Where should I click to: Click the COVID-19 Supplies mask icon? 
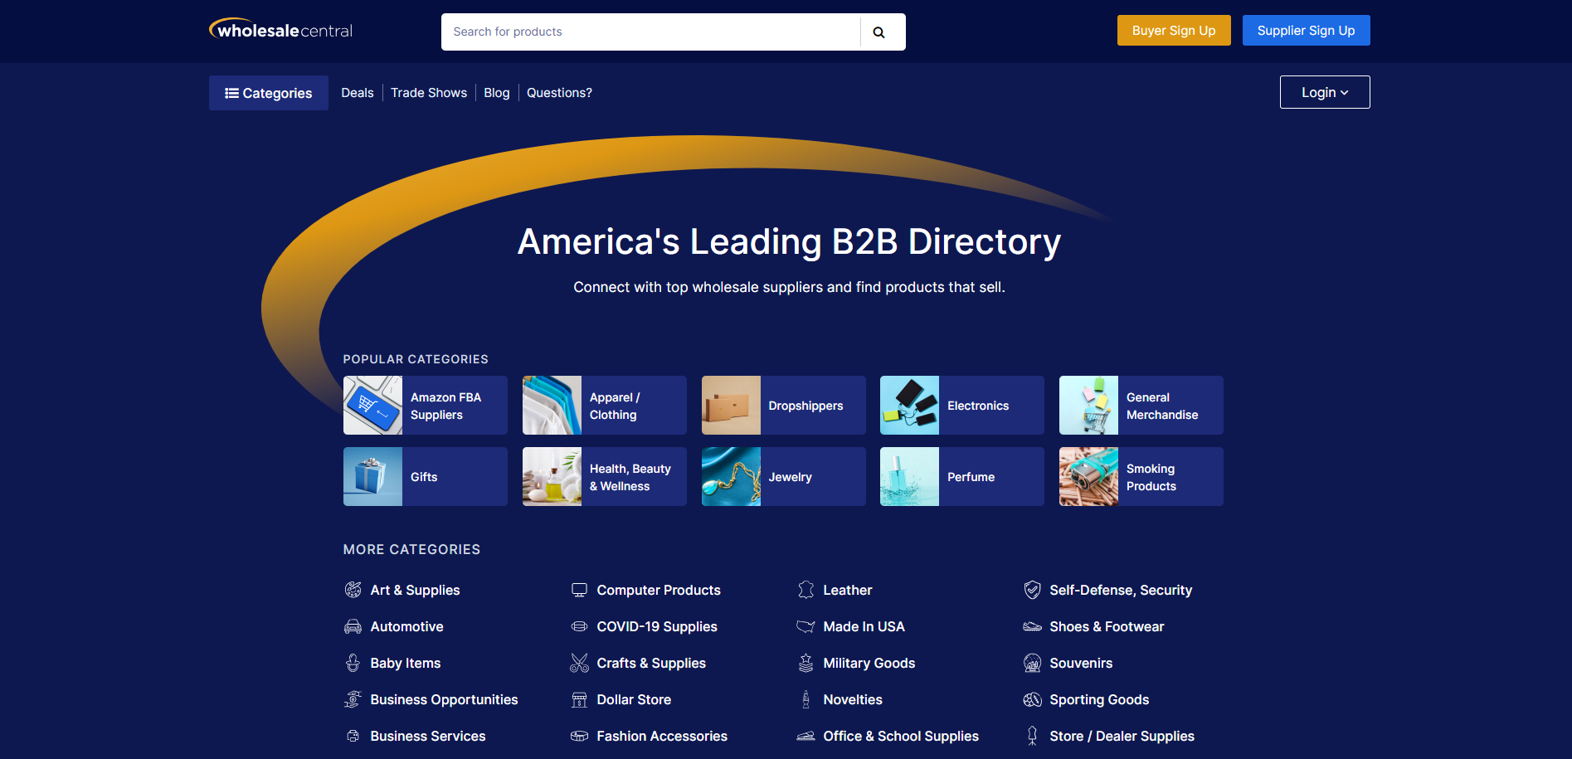click(580, 626)
